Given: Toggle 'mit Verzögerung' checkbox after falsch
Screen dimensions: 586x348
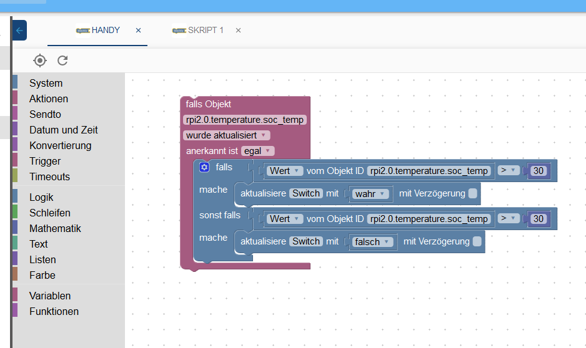Looking at the screenshot, I should (x=477, y=241).
